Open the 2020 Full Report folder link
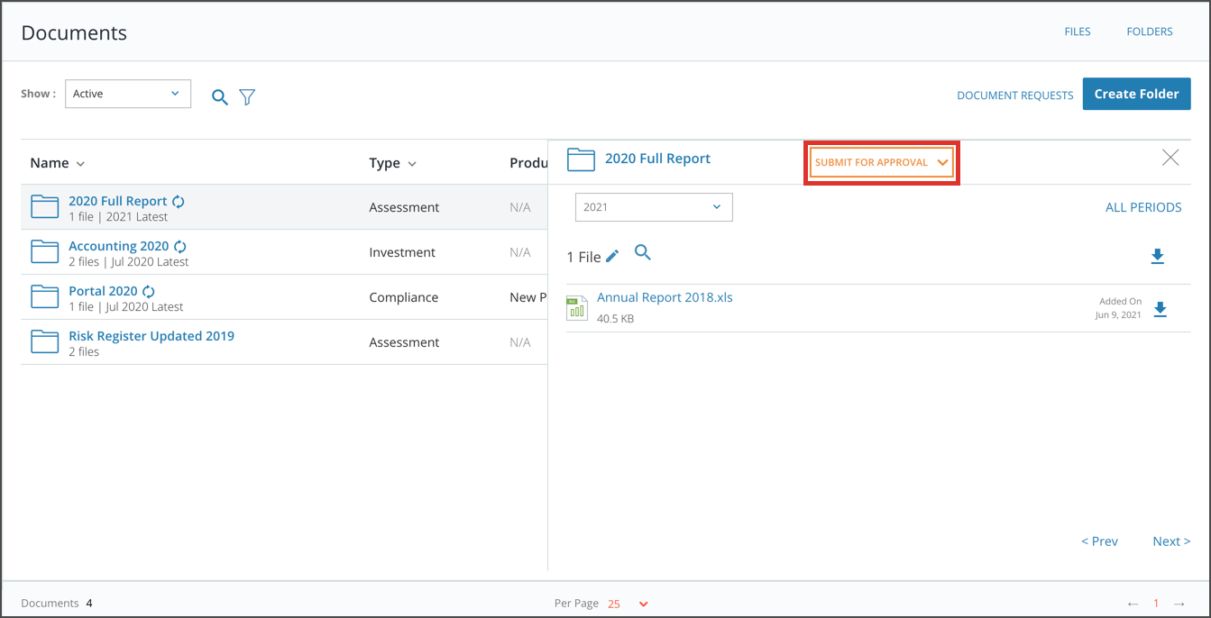This screenshot has width=1211, height=618. click(x=118, y=201)
